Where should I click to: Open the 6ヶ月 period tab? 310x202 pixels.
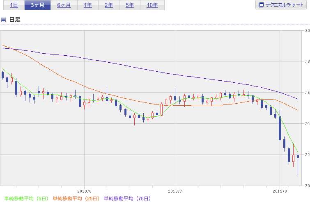(x=64, y=5)
